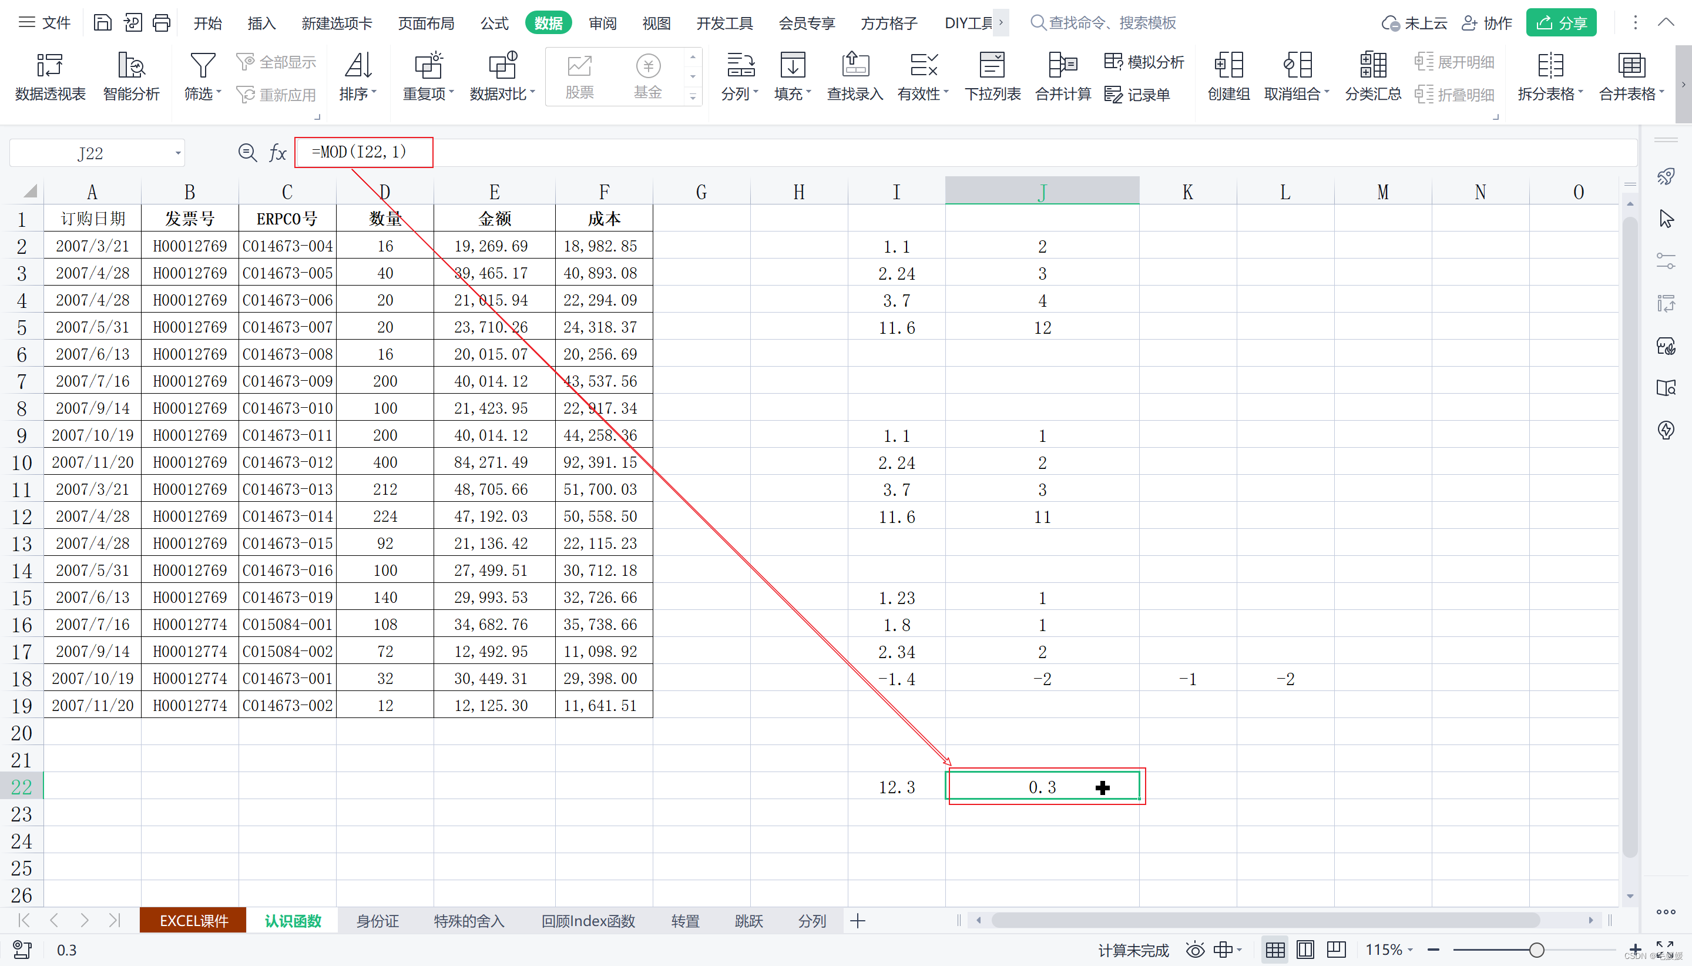Open the reading mode 中 dropdown in status bar
Image resolution: width=1692 pixels, height=966 pixels.
(x=1227, y=950)
